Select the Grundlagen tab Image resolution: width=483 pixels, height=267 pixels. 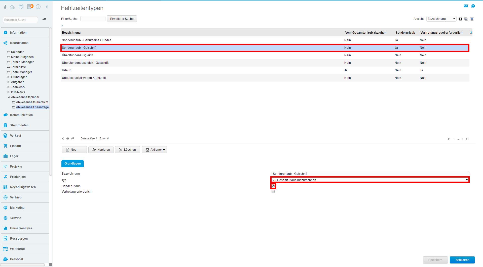[72, 164]
